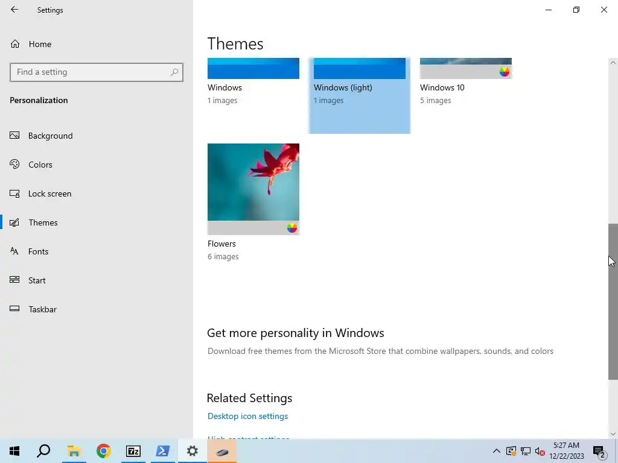Click the '6 images' text
This screenshot has width=618, height=463.
[x=223, y=256]
